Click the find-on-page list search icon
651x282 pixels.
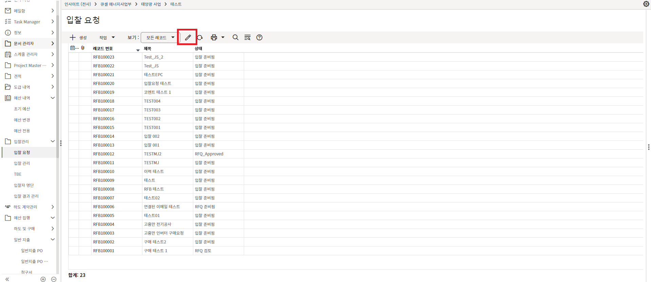248,38
